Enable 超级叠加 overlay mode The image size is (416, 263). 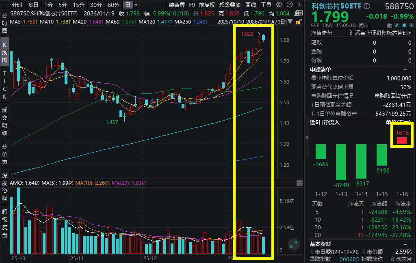pyautogui.click(x=229, y=4)
